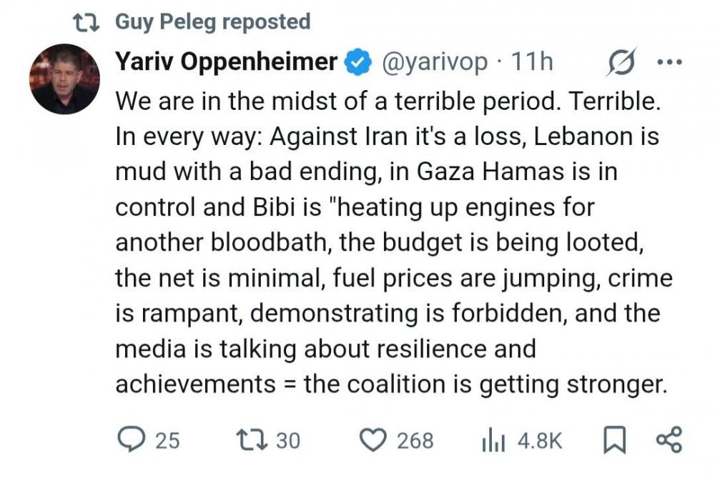This screenshot has height=478, width=715.
Task: Click the 4.8K view count
Action: pyautogui.click(x=540, y=441)
